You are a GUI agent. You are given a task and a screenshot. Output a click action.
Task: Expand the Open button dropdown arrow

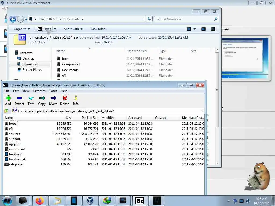55,29
